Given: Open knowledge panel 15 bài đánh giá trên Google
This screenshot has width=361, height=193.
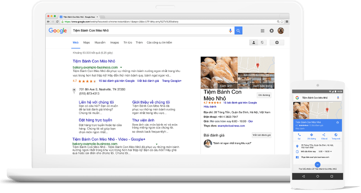Looking at the screenshot, I should 240,103.
